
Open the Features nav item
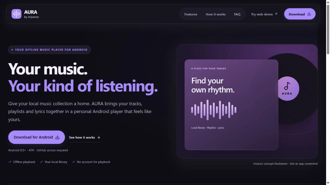[191, 14]
